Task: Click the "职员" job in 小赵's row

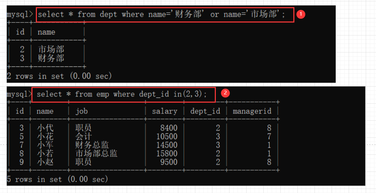Action: click(83, 162)
